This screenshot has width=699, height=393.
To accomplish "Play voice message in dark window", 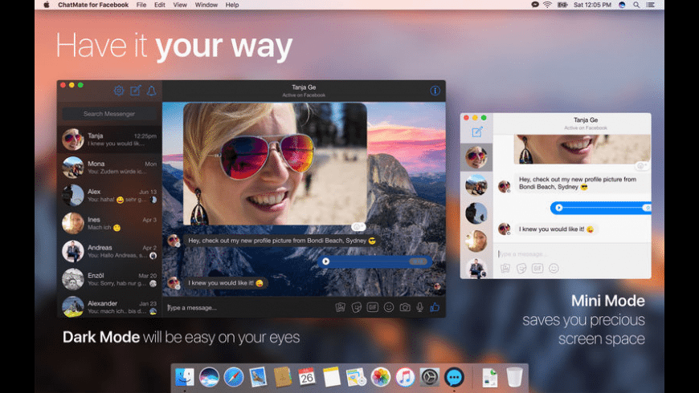I will (326, 261).
